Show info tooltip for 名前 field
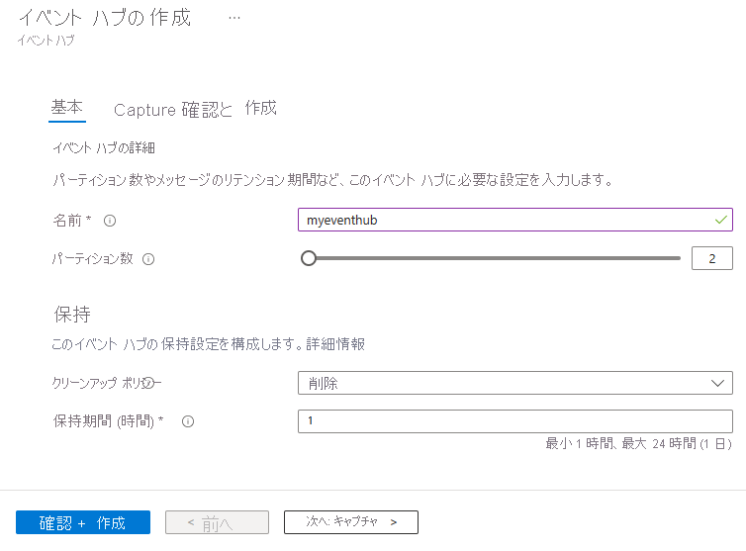 (110, 221)
